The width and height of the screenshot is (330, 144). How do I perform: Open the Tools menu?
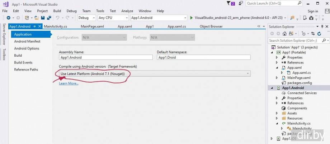point(100,11)
